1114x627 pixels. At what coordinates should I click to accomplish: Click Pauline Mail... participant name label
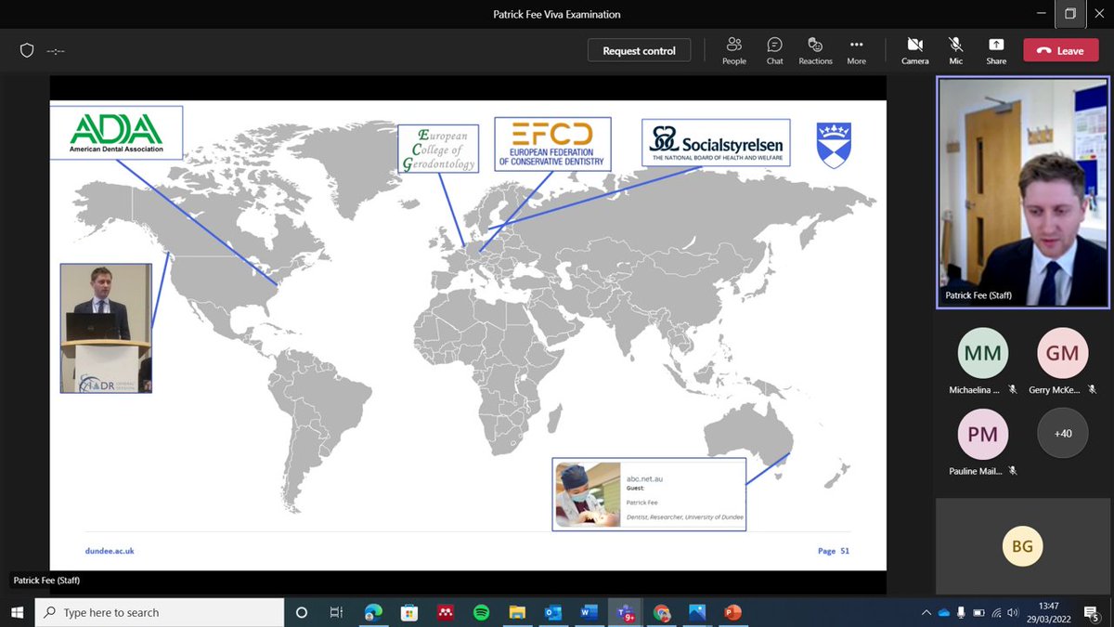pos(975,470)
